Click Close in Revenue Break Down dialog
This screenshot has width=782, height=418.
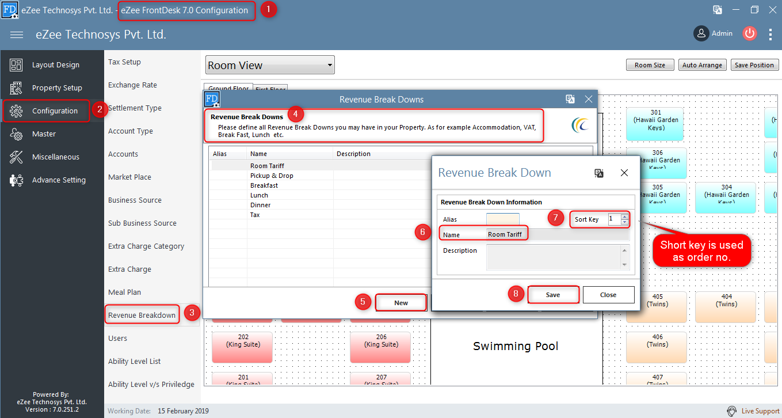608,295
